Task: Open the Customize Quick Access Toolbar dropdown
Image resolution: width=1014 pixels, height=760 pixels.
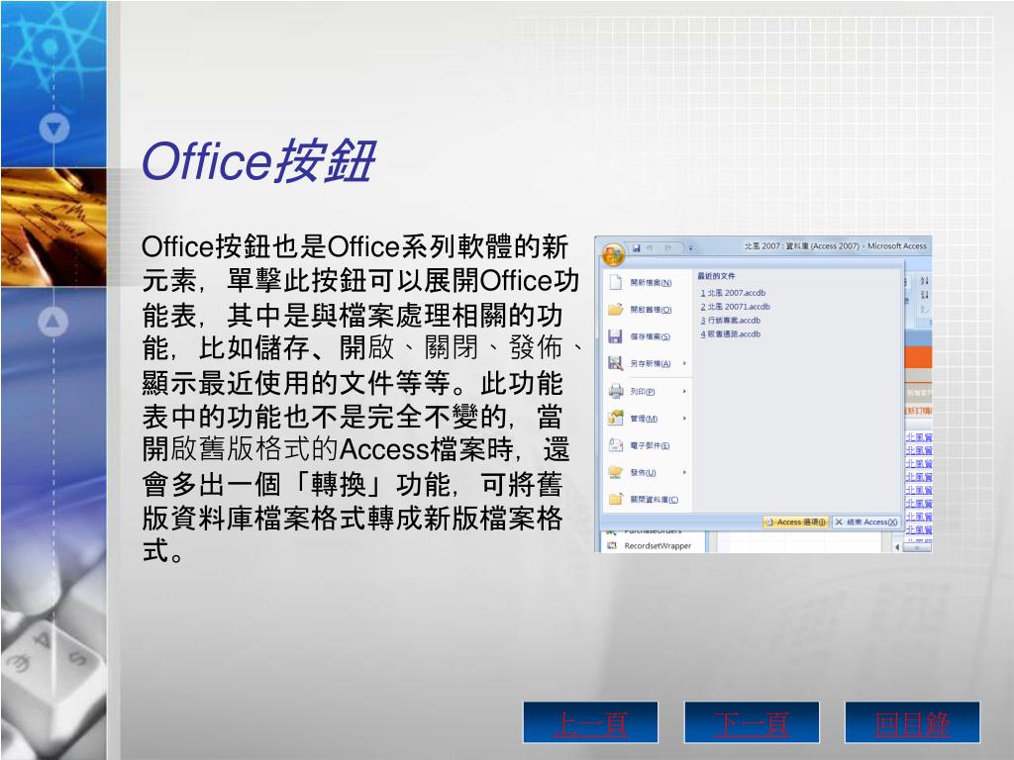Action: [x=690, y=247]
